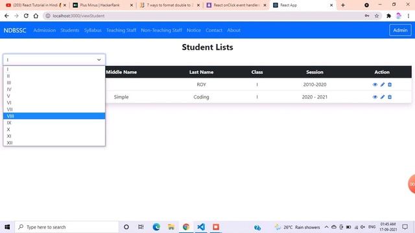Choose class V in the list

click(54, 96)
